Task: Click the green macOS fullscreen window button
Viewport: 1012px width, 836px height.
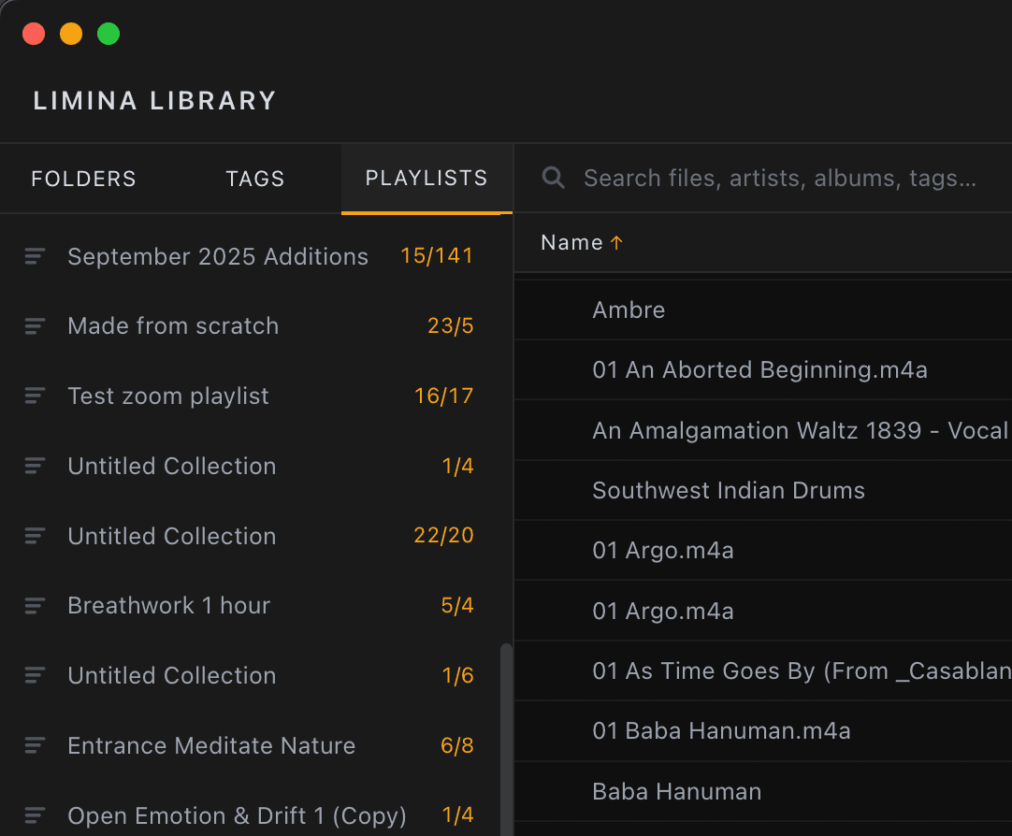Action: point(108,34)
